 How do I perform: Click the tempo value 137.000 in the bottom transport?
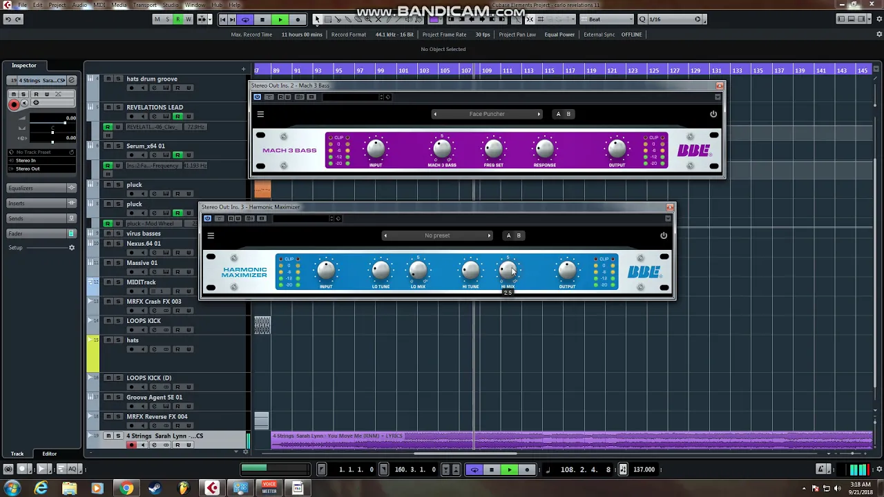[644, 469]
